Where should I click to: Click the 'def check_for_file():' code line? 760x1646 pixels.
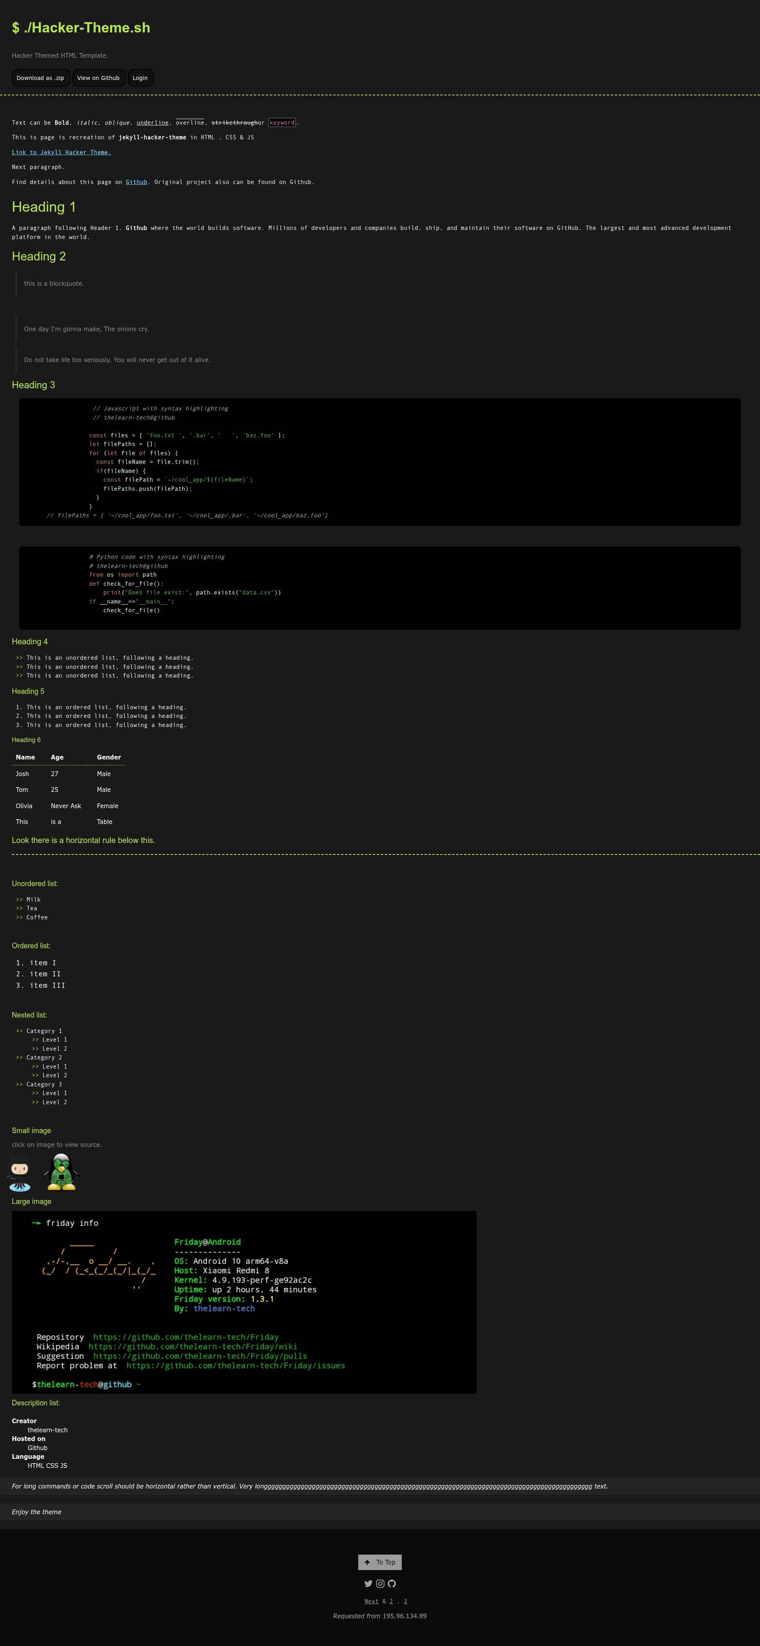tap(127, 583)
